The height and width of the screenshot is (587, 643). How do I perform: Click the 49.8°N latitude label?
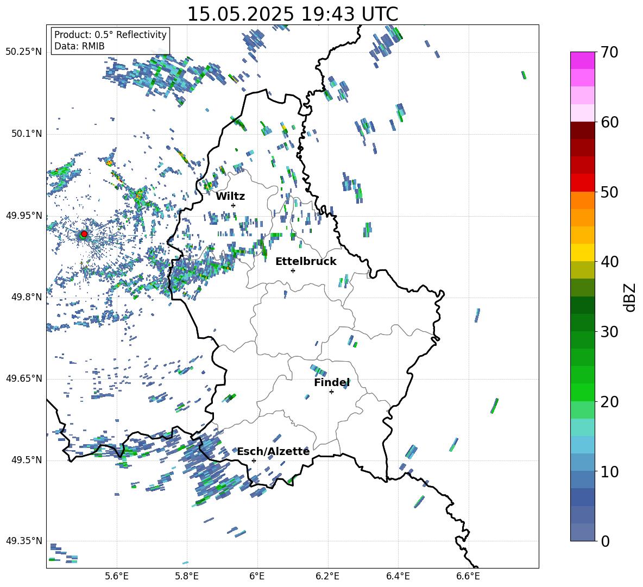(27, 297)
